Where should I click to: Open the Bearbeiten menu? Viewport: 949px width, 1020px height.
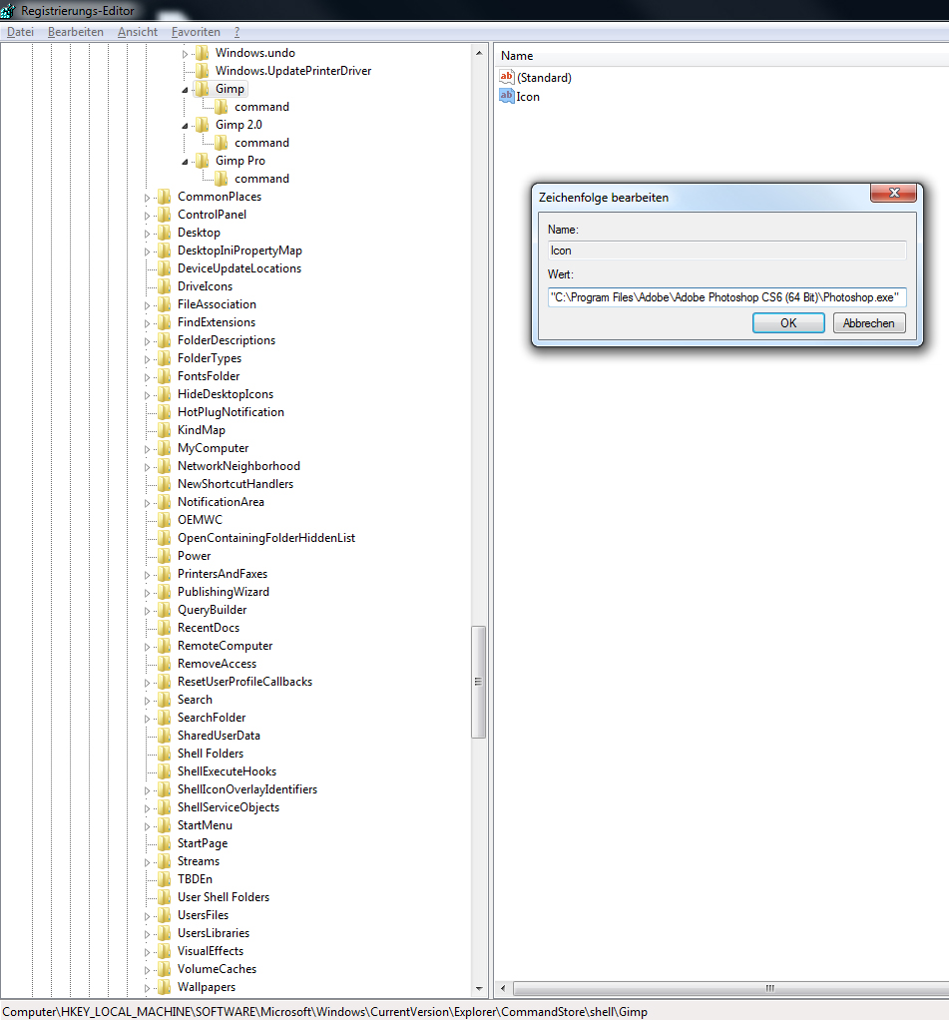[76, 32]
